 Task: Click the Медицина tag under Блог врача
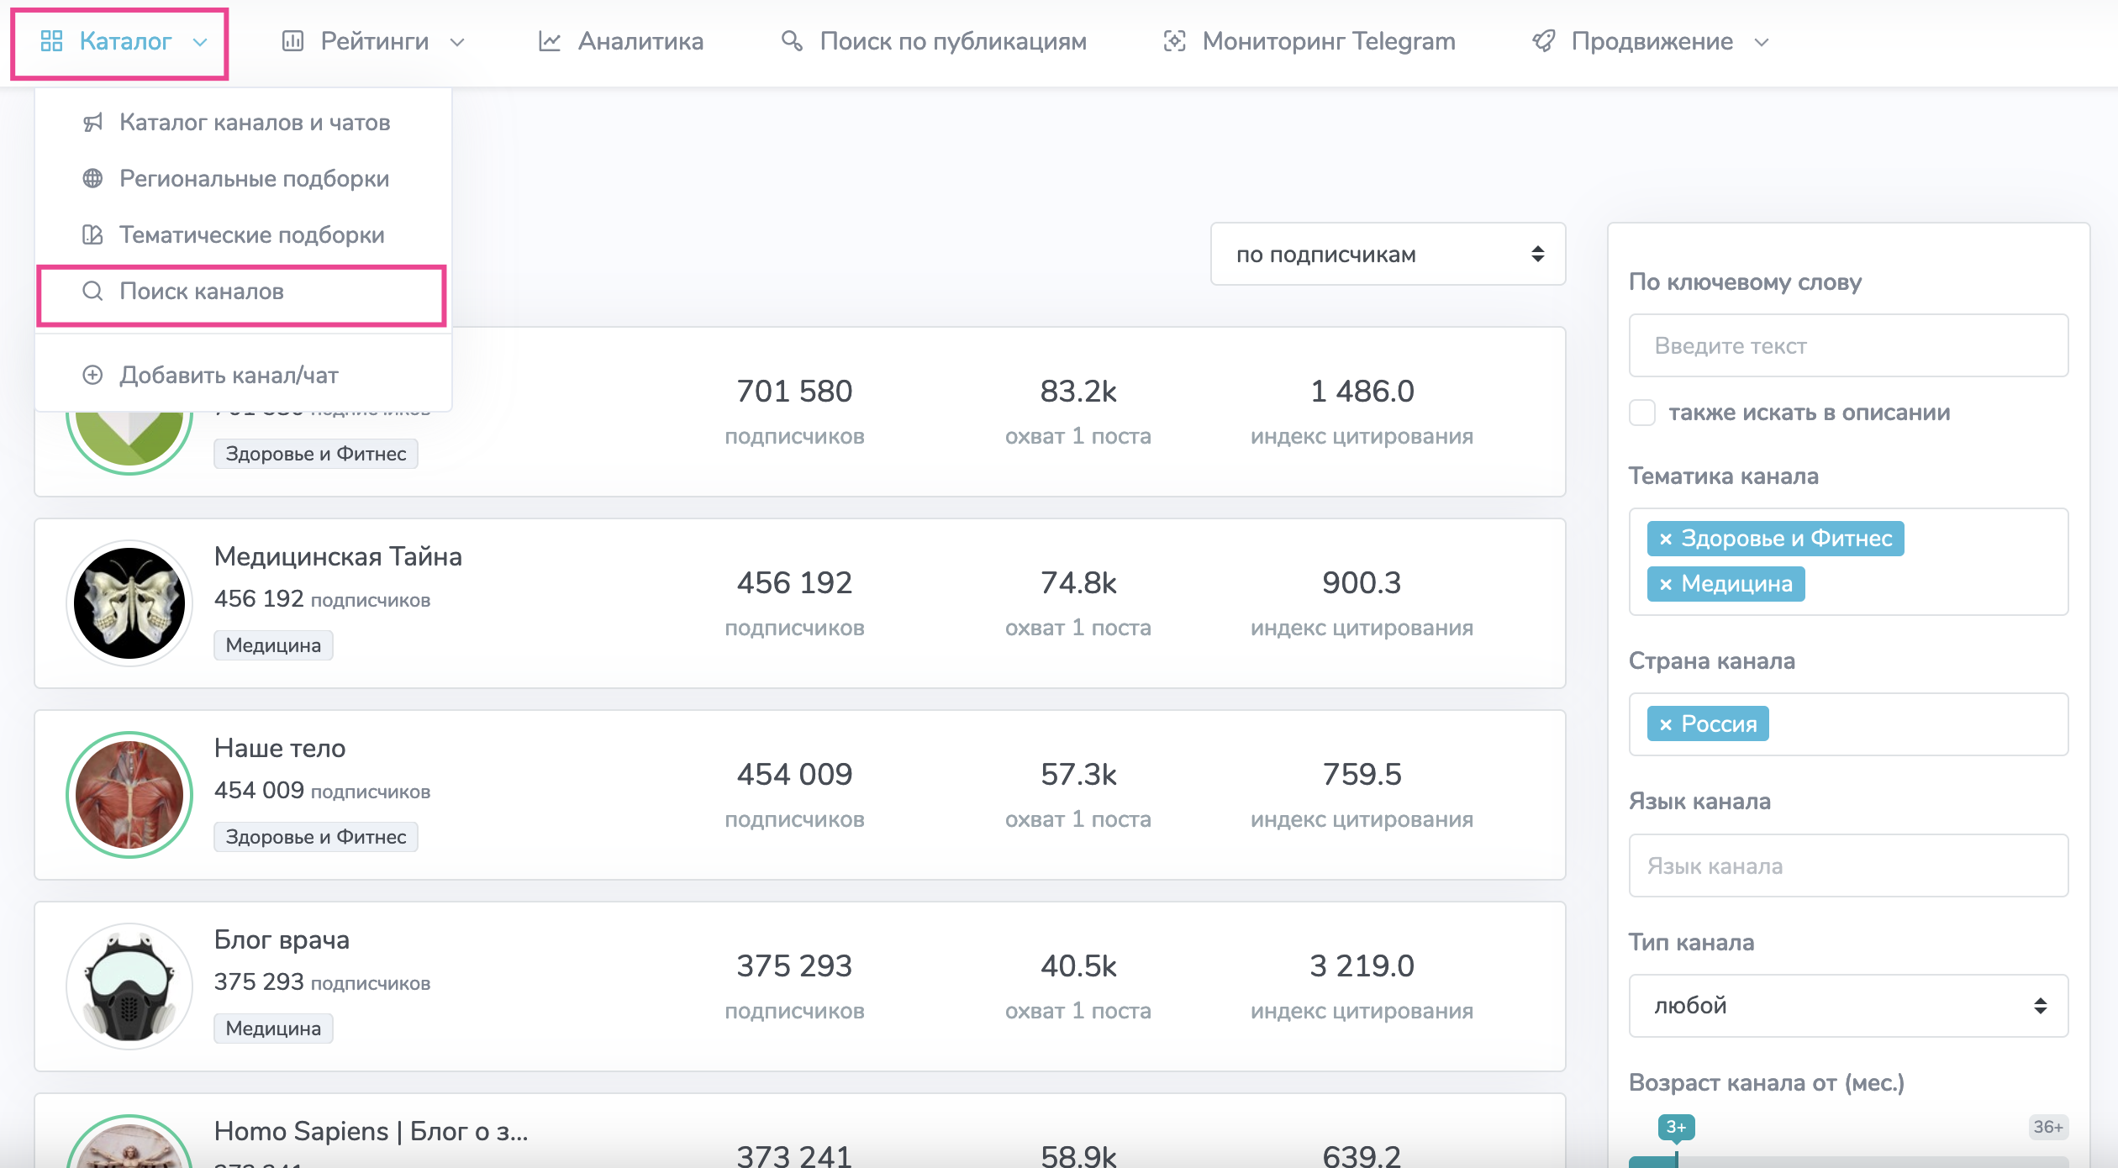(x=273, y=1029)
